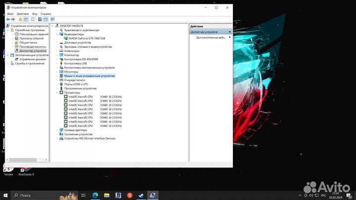Select Disk Management in the left tree
The height and width of the screenshot is (200, 356).
pos(33,59)
